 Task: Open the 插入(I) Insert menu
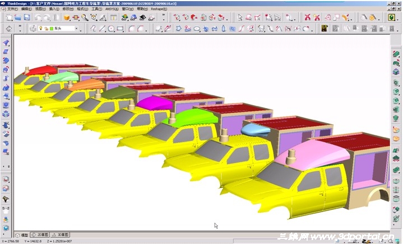coord(54,9)
